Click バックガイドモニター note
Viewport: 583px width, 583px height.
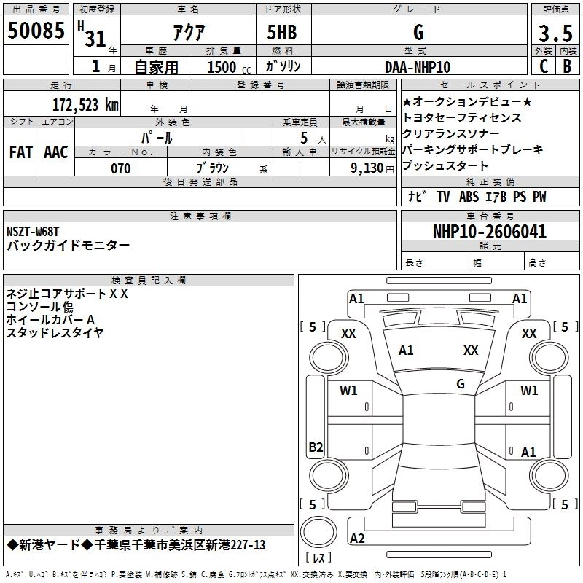(68, 246)
